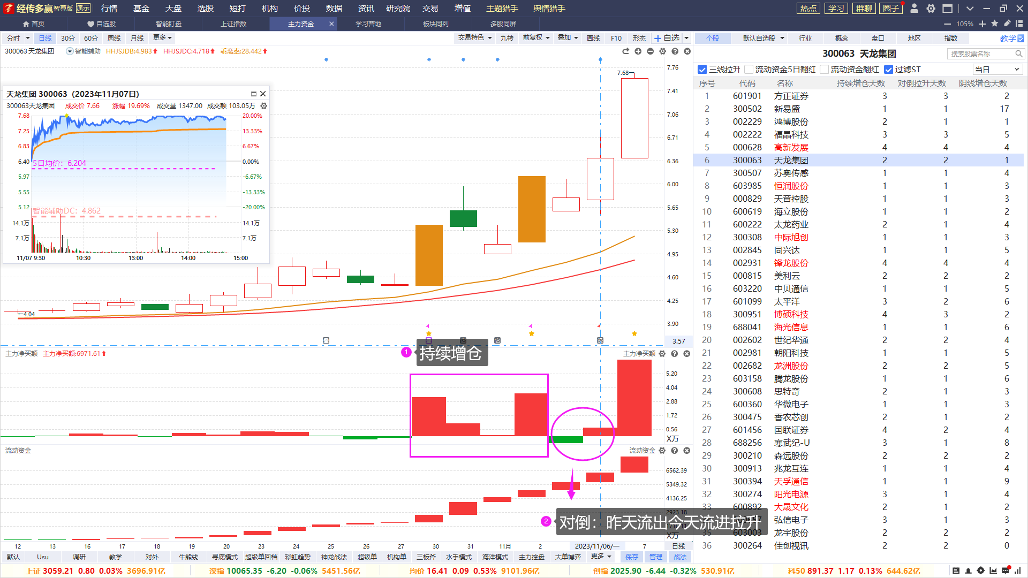Click the status bar signal bars icon
Screen dimensions: 1028x578
tap(1018, 571)
